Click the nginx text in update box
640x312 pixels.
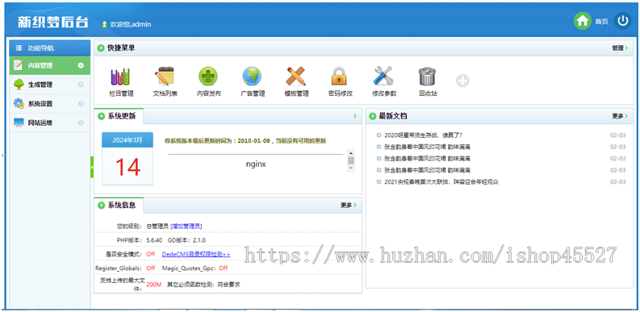click(x=256, y=164)
